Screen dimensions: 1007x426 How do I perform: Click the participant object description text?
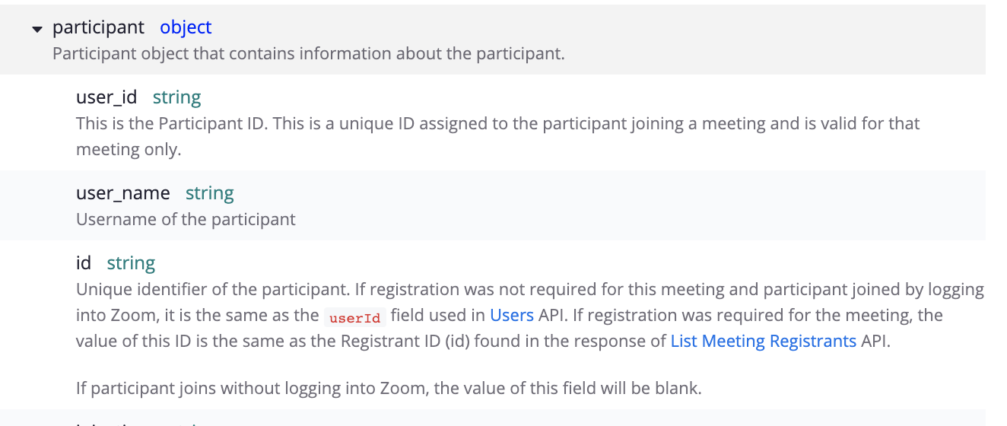point(308,54)
